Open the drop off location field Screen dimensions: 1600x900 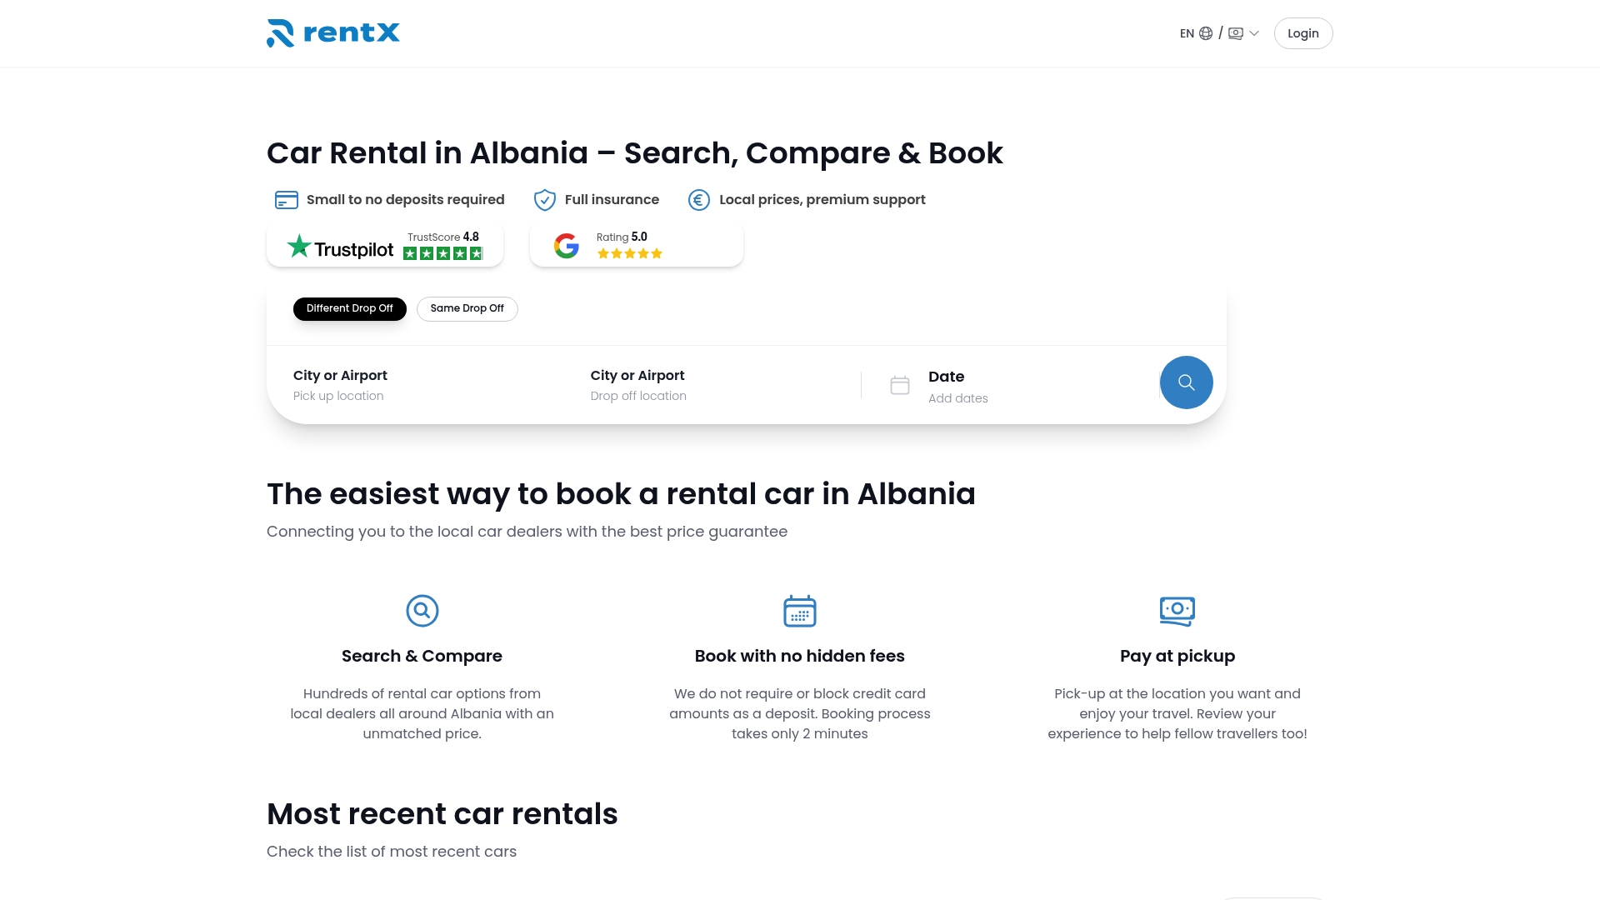pyautogui.click(x=638, y=385)
